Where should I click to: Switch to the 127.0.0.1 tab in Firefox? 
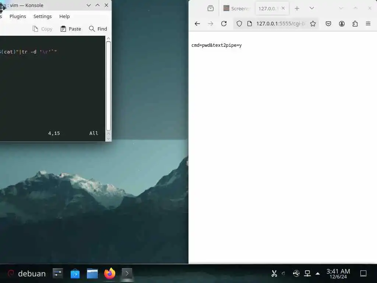[x=268, y=8]
